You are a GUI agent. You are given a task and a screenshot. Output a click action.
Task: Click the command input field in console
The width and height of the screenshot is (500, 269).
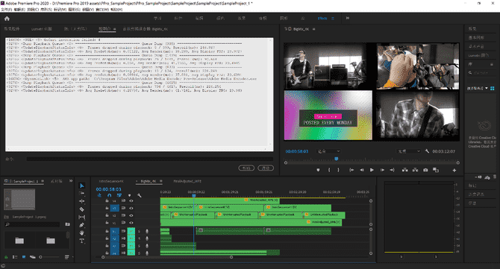pos(150,159)
